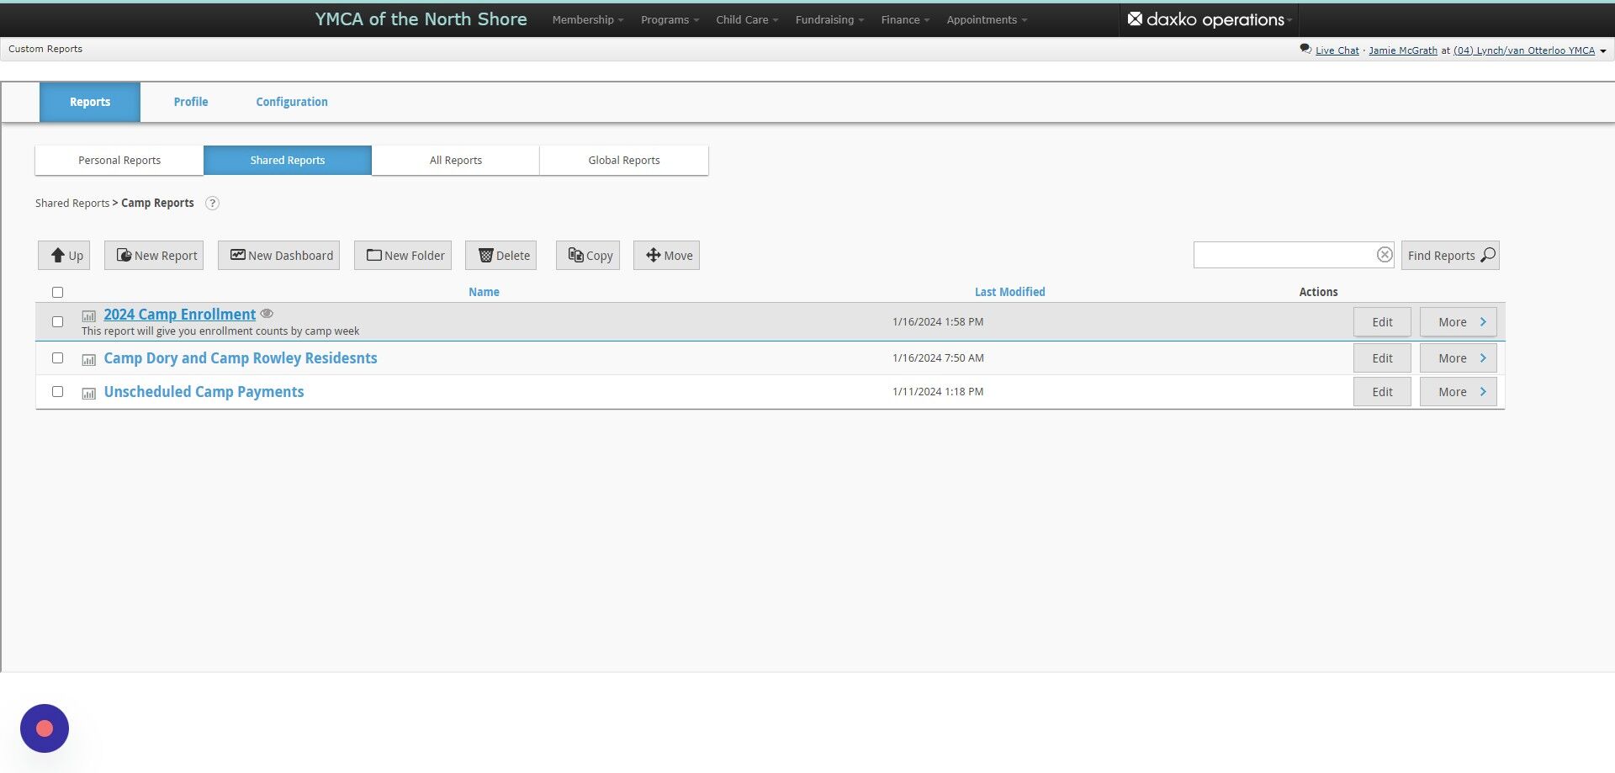1615x773 pixels.
Task: Open the Configuration tab
Action: tap(292, 102)
